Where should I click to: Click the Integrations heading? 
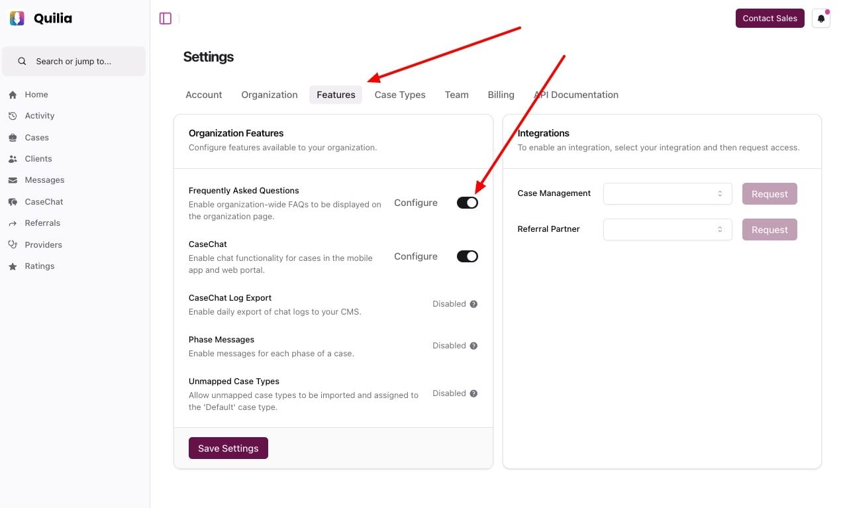pyautogui.click(x=544, y=133)
